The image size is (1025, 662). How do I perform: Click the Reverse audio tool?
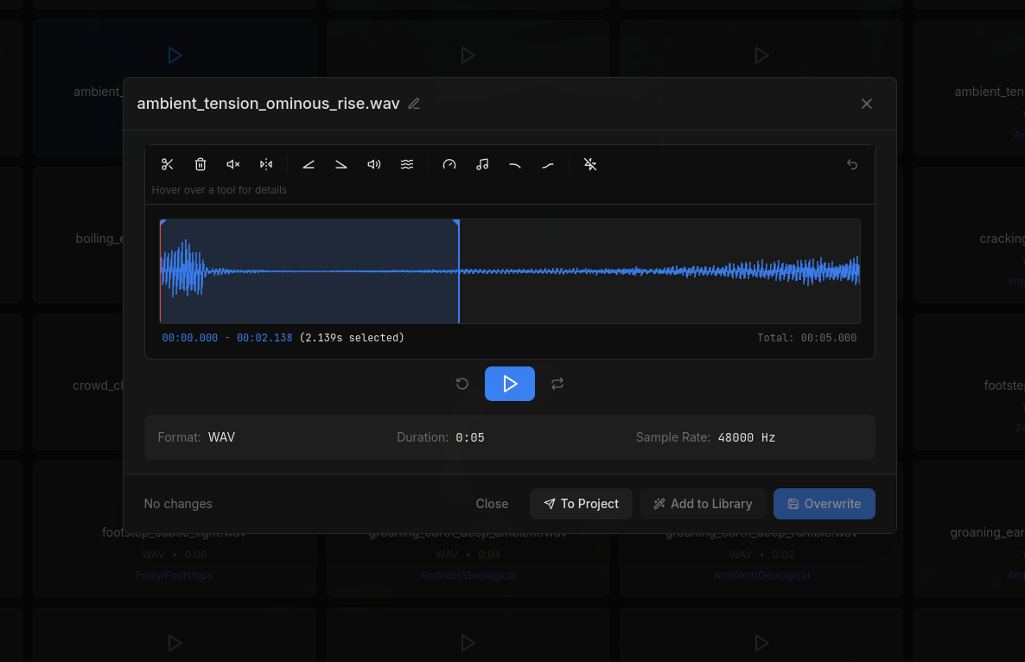tap(265, 164)
